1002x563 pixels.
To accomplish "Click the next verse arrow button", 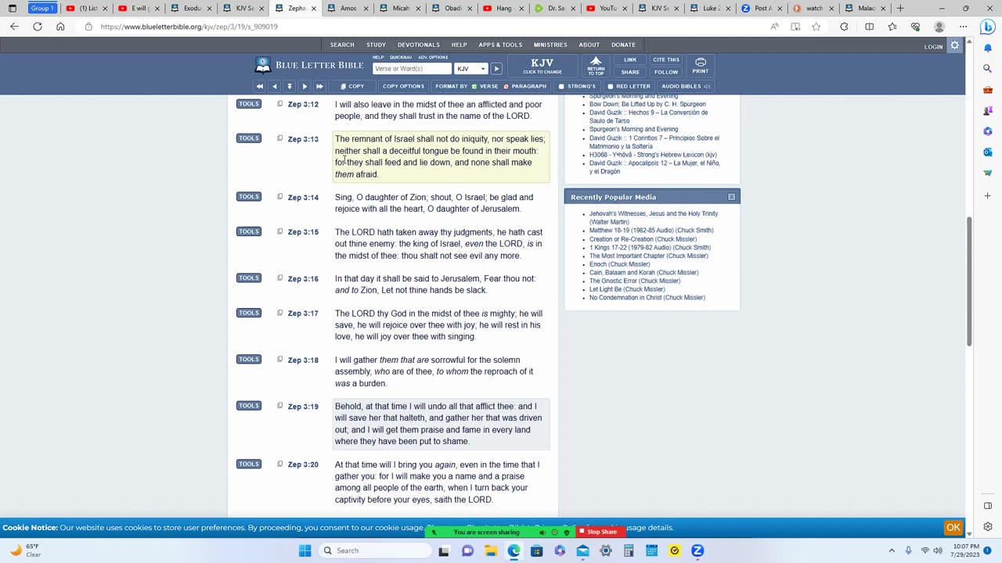I will pyautogui.click(x=305, y=86).
